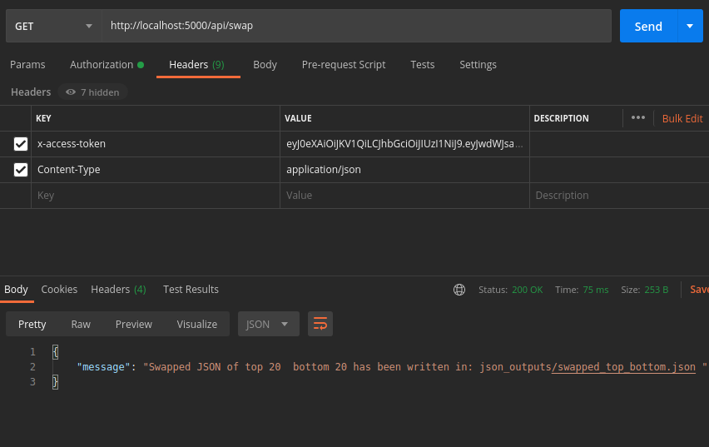Click the empty Value input field
Screen dimensions: 709x447
point(404,196)
